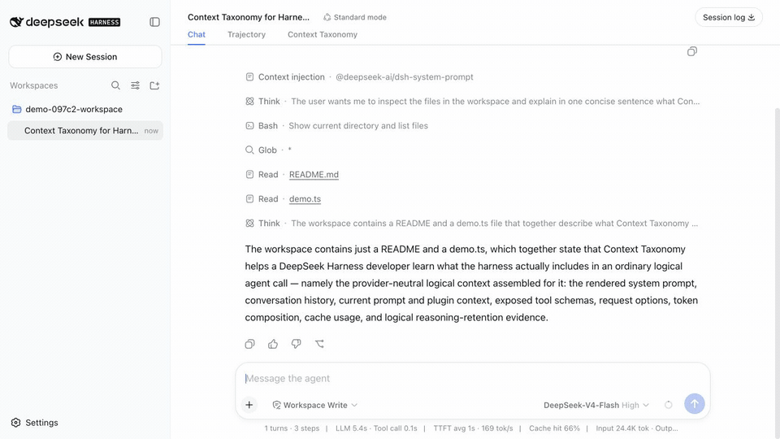Click the Cache hit 66% stat
The width and height of the screenshot is (780, 439).
(x=554, y=428)
